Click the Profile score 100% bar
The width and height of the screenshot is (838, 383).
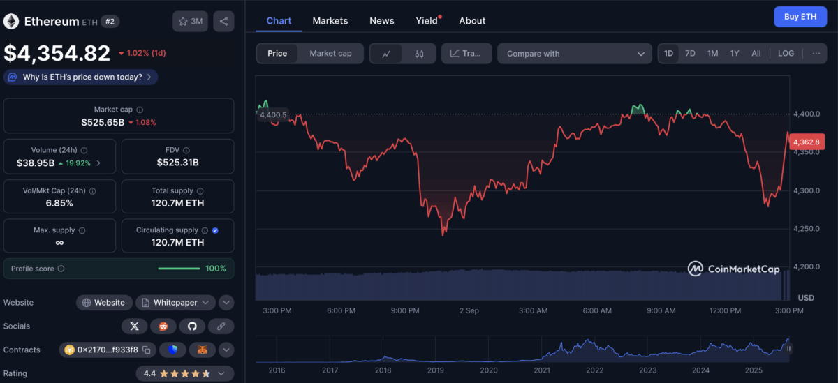[x=180, y=269]
